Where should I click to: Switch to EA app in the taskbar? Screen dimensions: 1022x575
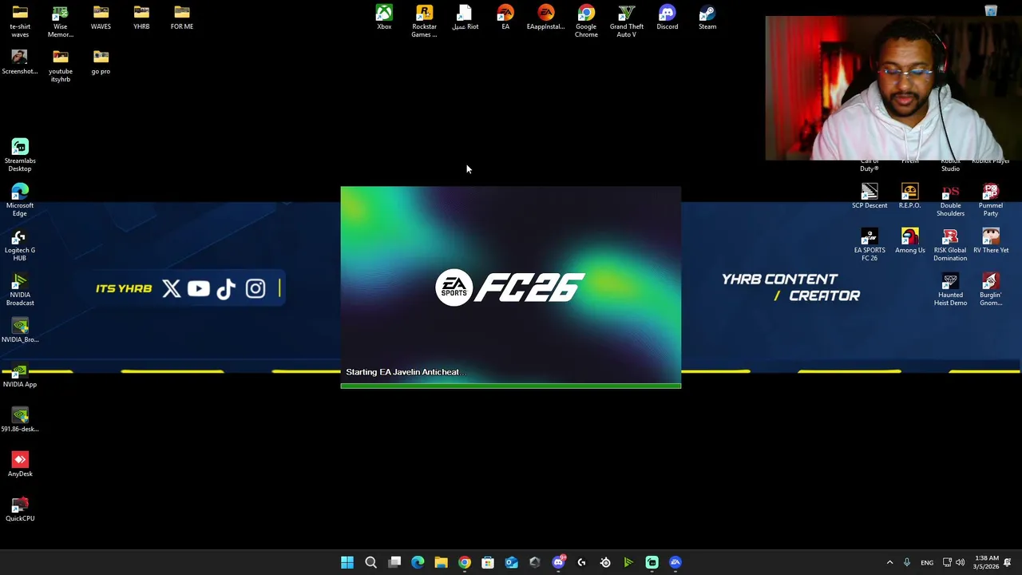coord(675,562)
